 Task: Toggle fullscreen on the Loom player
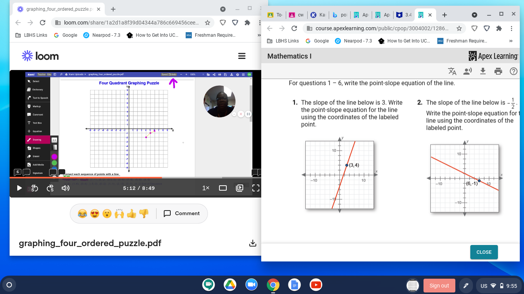255,188
